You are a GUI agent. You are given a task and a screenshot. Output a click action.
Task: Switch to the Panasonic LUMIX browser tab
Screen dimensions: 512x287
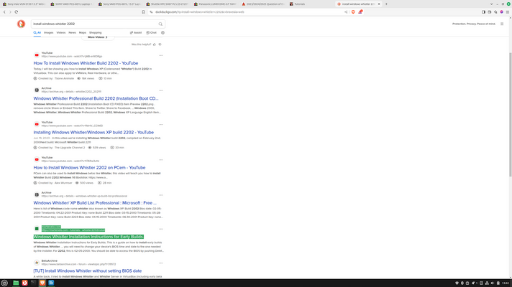216,4
